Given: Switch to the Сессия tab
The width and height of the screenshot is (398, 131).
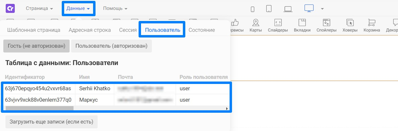Looking at the screenshot, I should (128, 30).
